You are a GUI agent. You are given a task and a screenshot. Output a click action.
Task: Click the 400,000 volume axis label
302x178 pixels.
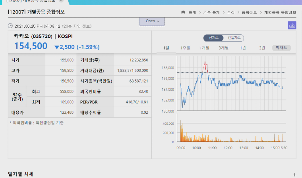pos(168,124)
